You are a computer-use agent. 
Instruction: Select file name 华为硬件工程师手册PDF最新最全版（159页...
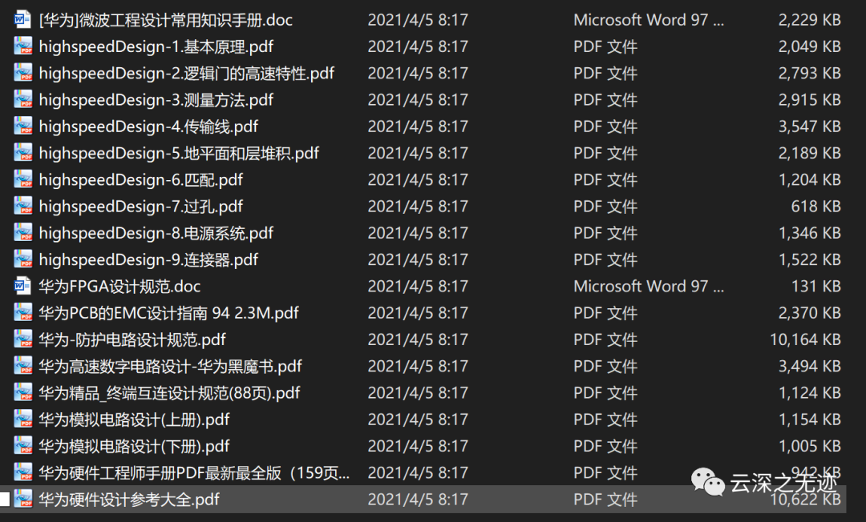point(194,472)
